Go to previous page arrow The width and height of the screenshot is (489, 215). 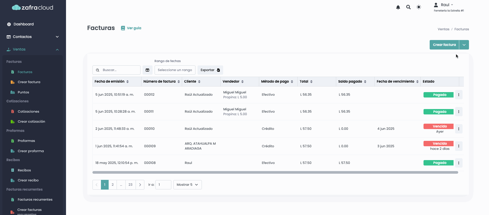[97, 185]
